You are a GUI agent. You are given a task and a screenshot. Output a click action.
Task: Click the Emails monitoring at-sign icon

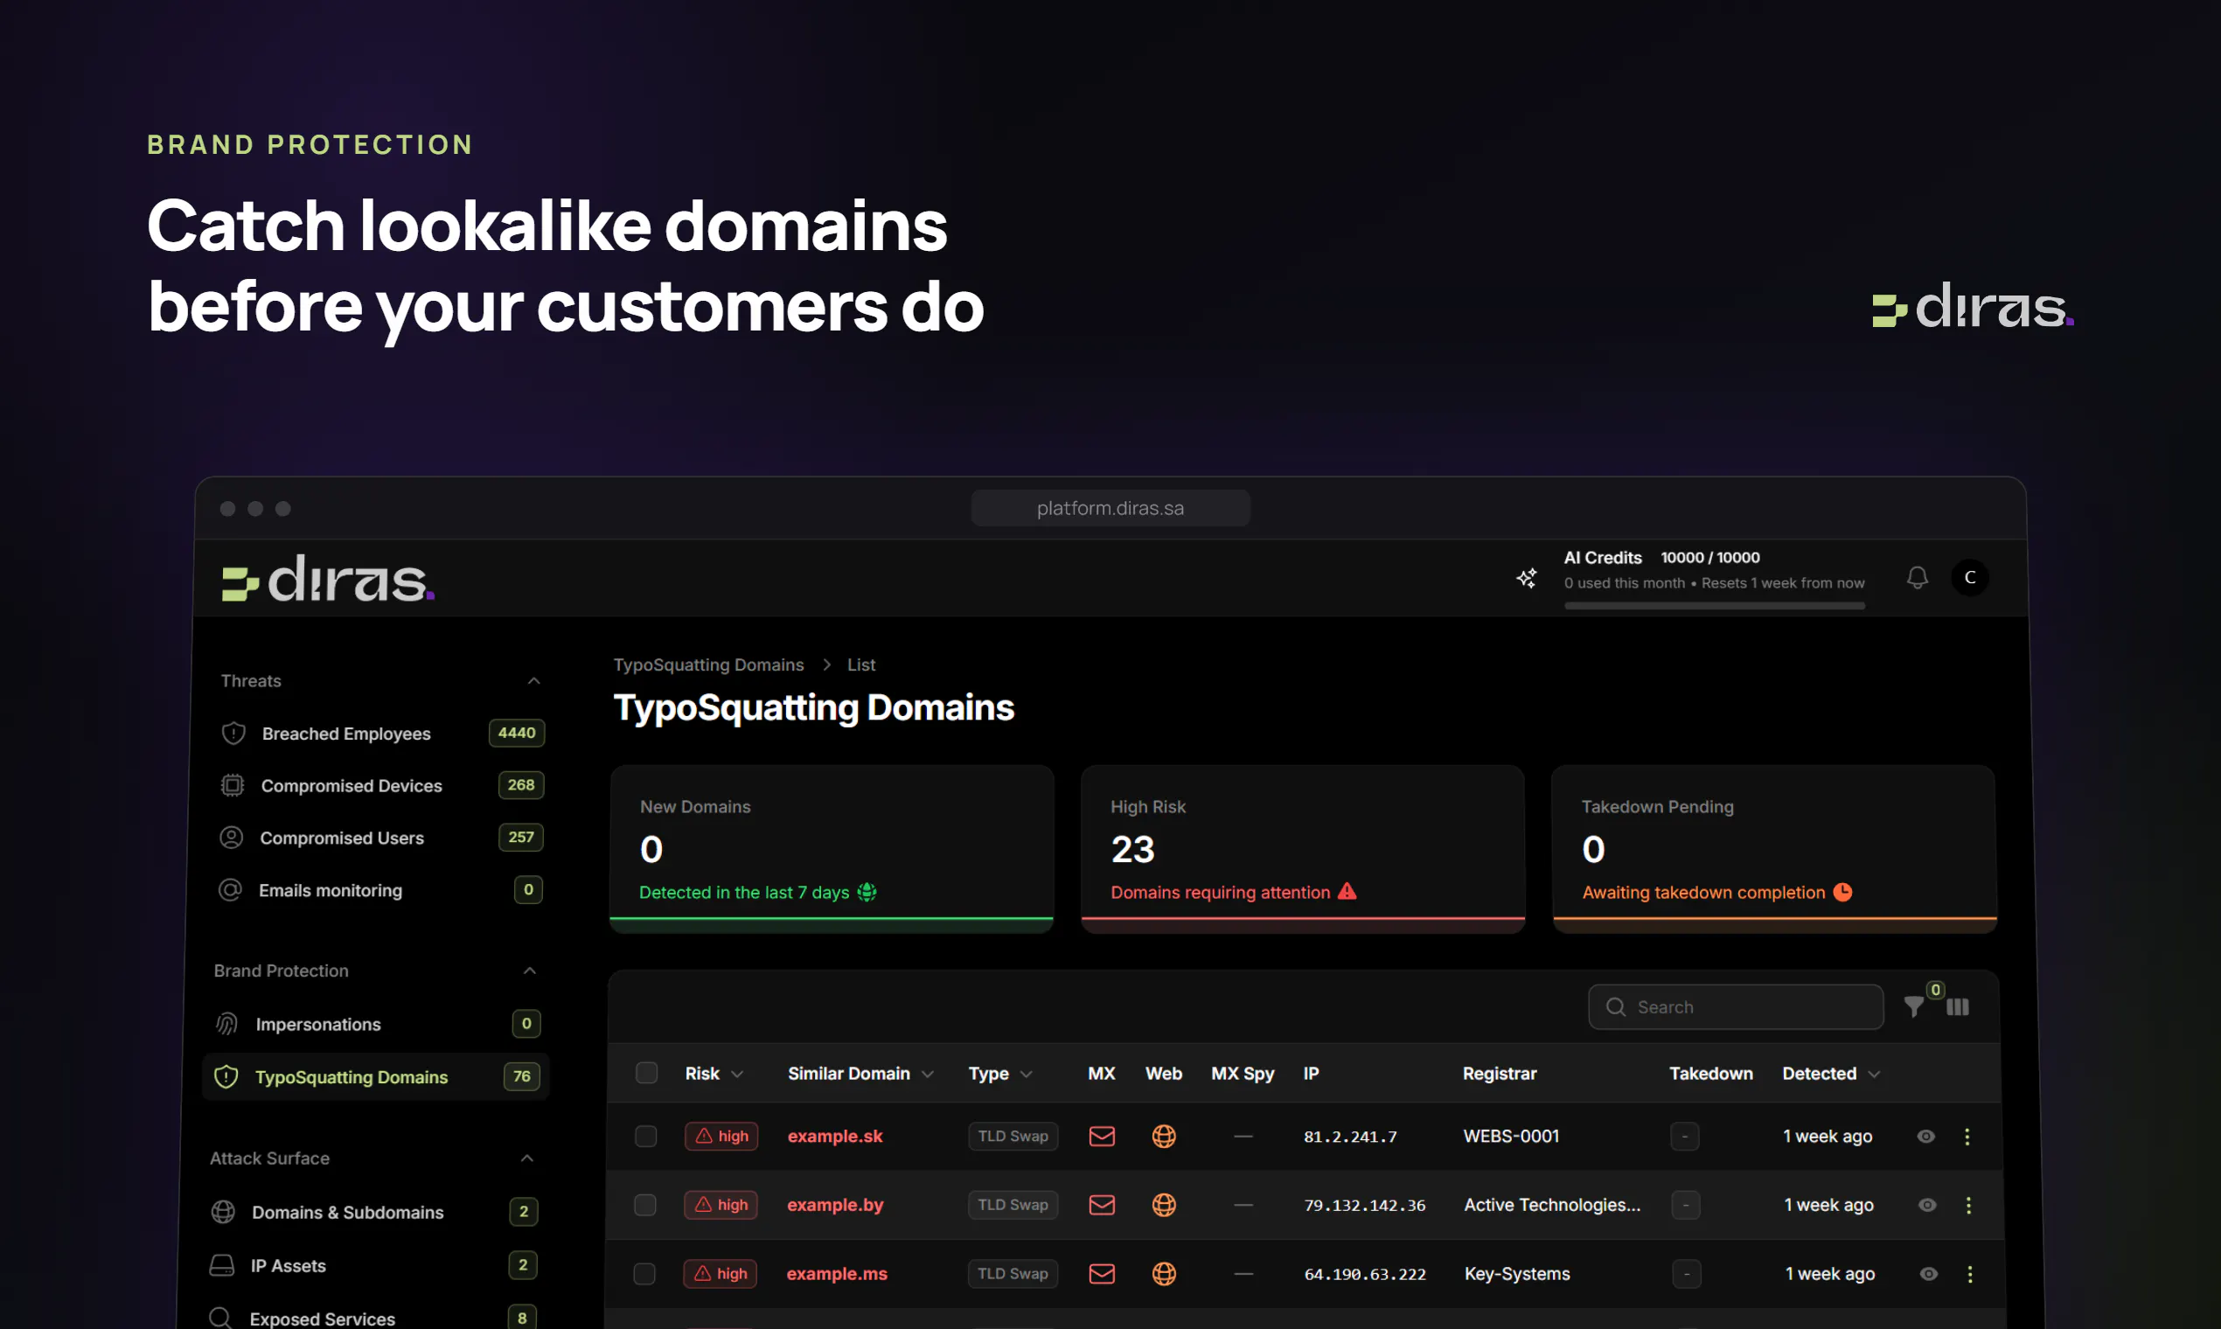(230, 890)
